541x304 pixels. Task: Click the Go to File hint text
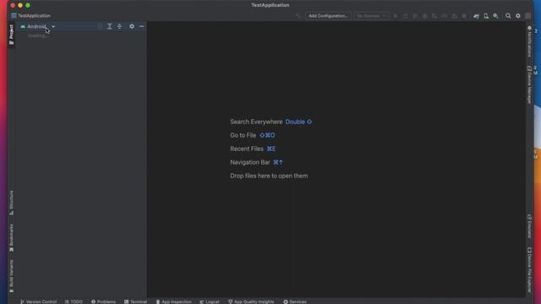click(243, 135)
